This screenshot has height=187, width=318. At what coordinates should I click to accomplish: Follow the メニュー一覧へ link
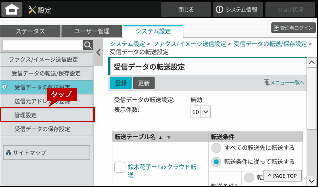coord(284,83)
